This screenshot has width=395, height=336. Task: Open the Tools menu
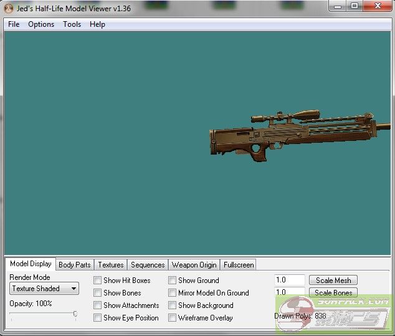[72, 24]
